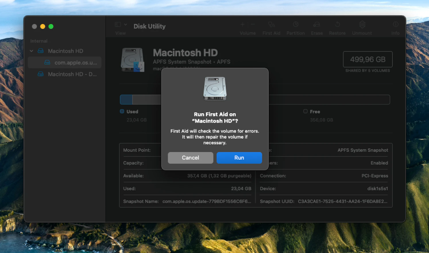The height and width of the screenshot is (253, 429).
Task: Click the Available 357,4 GB value
Action: point(219,176)
